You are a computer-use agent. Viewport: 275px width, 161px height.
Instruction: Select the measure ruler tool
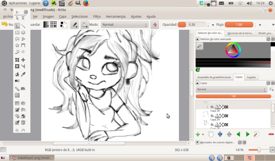click(17, 89)
